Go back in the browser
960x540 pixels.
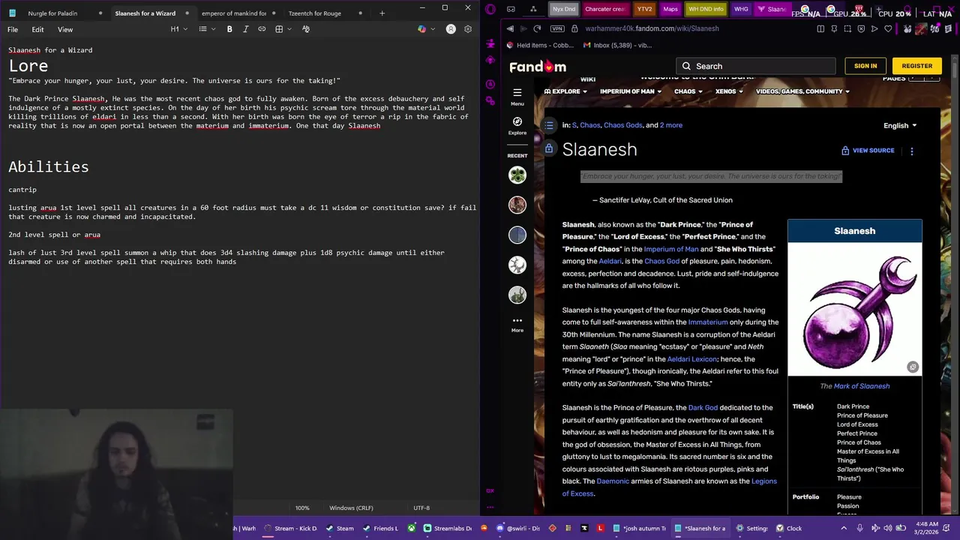click(x=510, y=28)
